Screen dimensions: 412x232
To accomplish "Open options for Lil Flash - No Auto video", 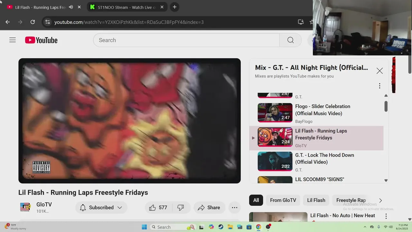I will point(386,216).
